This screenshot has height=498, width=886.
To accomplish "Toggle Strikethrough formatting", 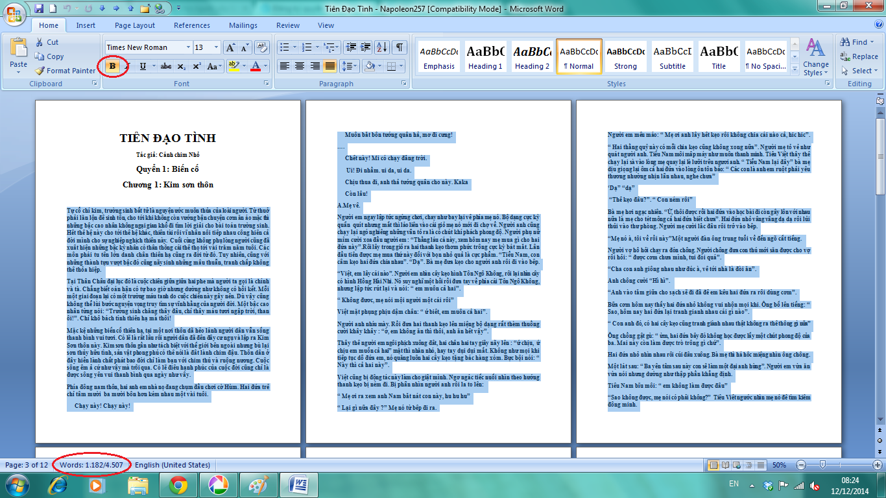I will click(166, 66).
